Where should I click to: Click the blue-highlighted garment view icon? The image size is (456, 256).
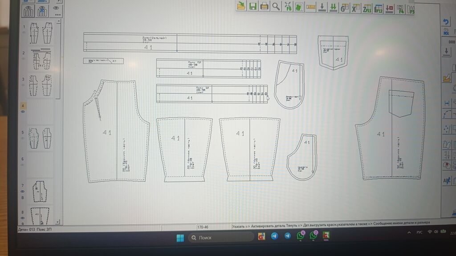tap(42, 11)
